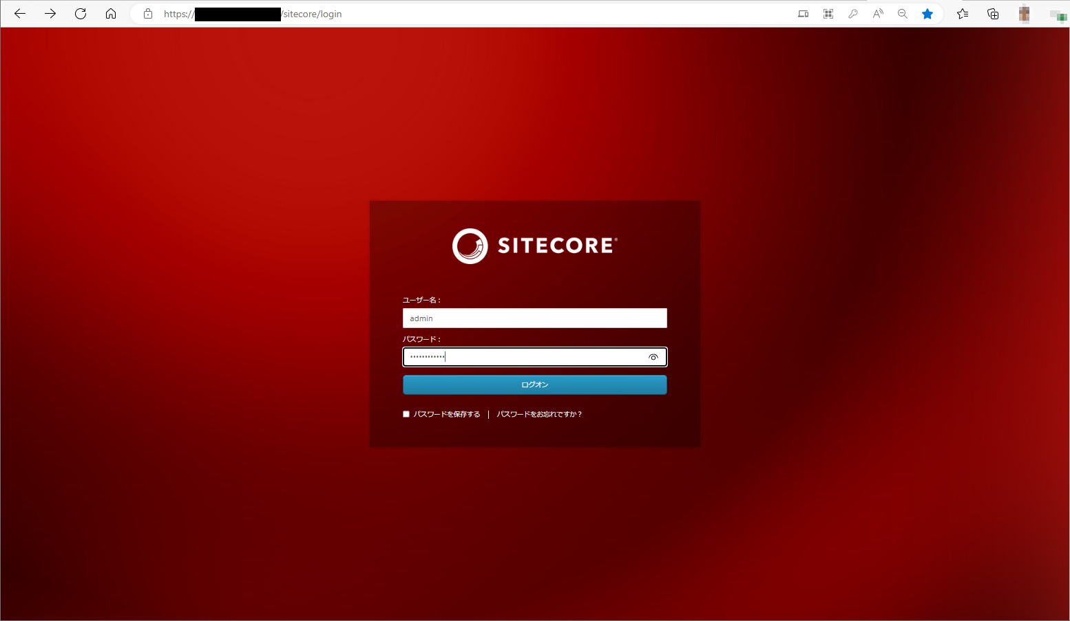Screen dimensions: 1070x621
Task: Open the browser profile avatar
Action: pos(1024,14)
